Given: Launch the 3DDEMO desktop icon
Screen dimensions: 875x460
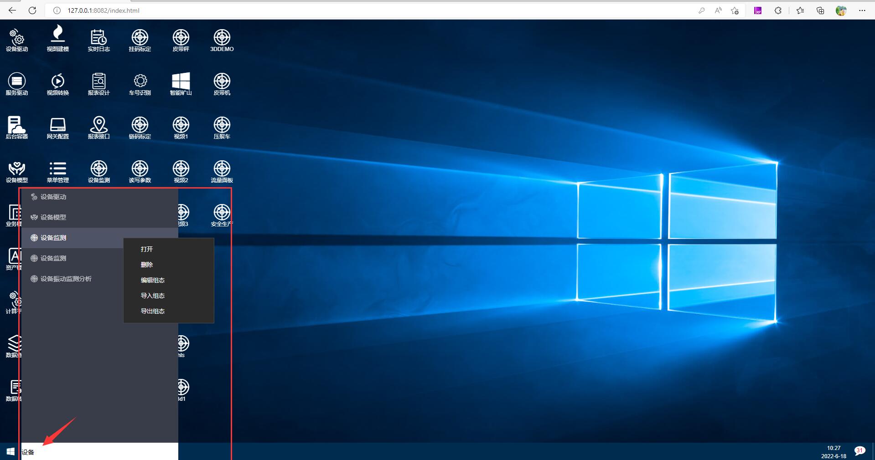Looking at the screenshot, I should (x=222, y=40).
